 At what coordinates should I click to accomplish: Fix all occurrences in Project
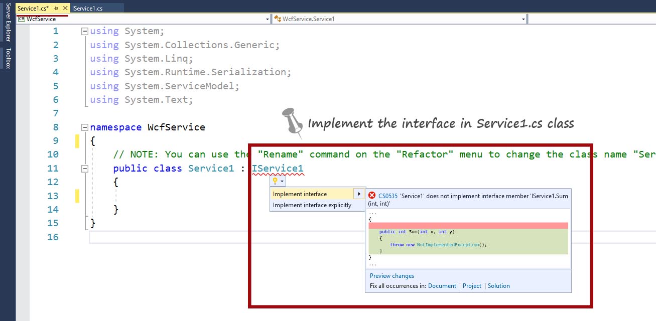[472, 286]
